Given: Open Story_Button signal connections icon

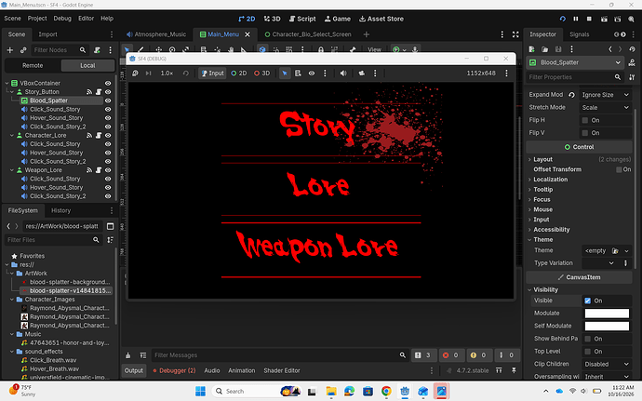Looking at the screenshot, I should [x=89, y=92].
